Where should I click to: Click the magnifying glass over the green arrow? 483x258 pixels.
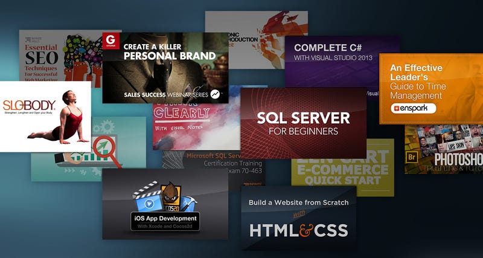coord(107,151)
